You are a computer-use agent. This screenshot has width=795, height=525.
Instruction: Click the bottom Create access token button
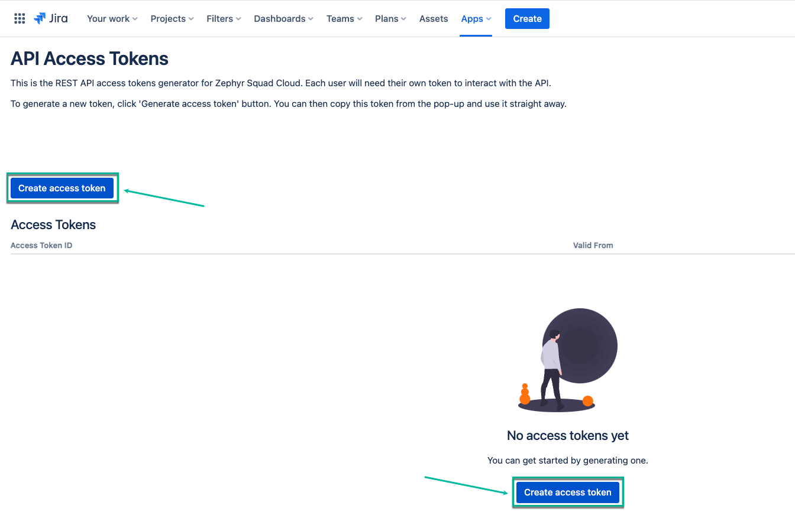567,492
